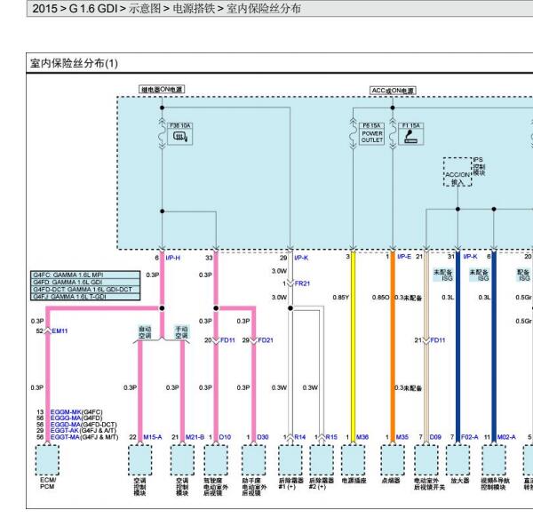Click the G4FD-DCT GAMMA 1.6L GDI-DCT legend row
Screen dimensions: 533x518
tap(85, 290)
